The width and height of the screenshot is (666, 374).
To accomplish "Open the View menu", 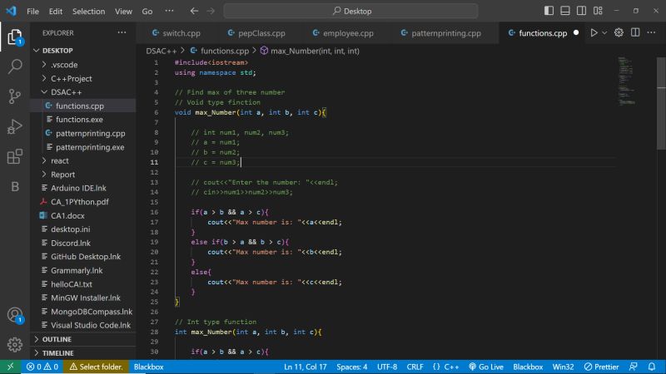I will 123,12.
